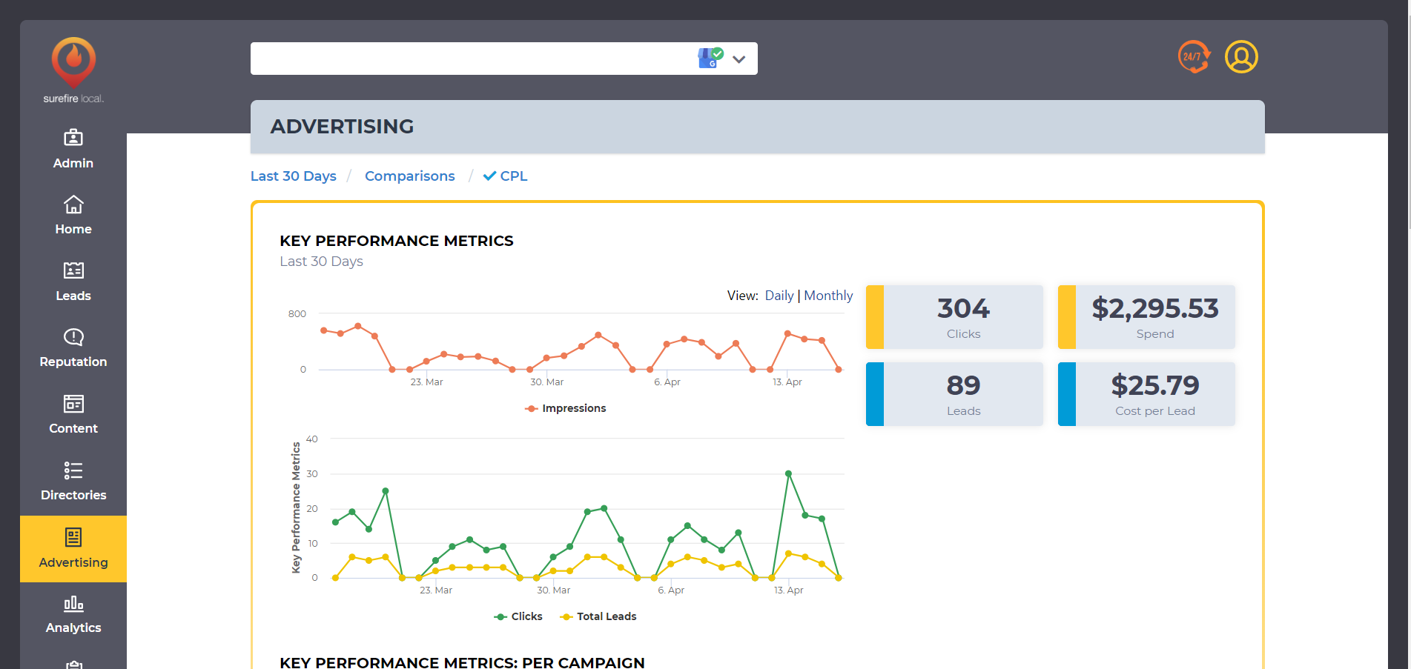Open the Analytics bar chart icon
Viewport: 1411px width, 669px height.
73,603
